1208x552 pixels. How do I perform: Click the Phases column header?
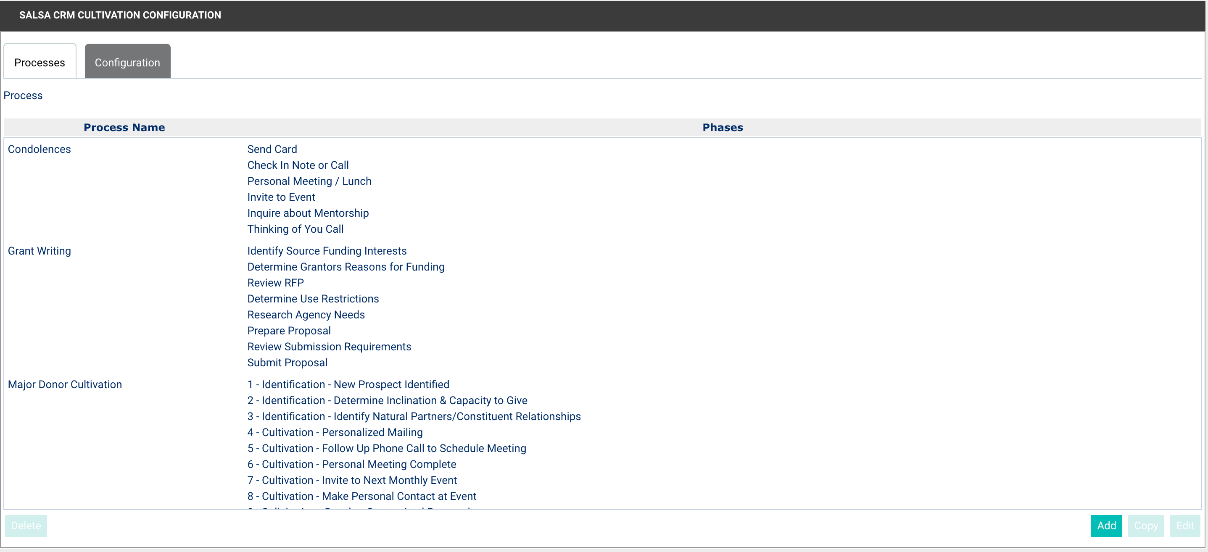point(723,127)
